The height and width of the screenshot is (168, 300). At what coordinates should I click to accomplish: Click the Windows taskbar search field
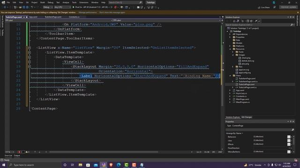point(34,165)
